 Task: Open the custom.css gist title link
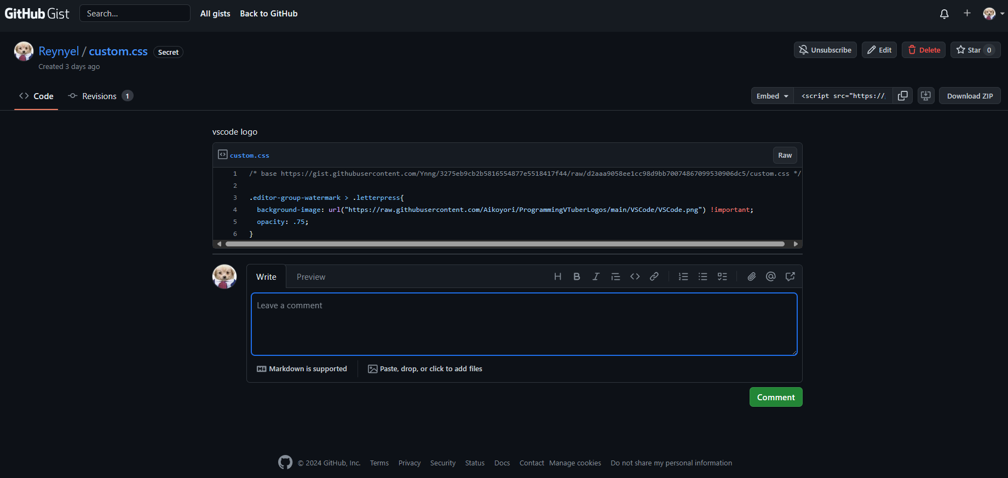(118, 51)
